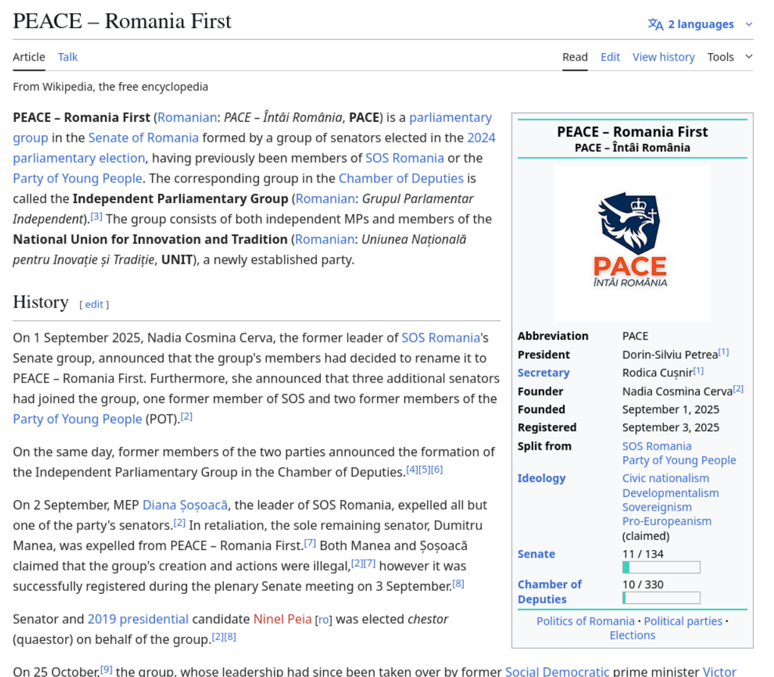
Task: Visit SOS Romania link in intro paragraph
Action: pyautogui.click(x=405, y=158)
